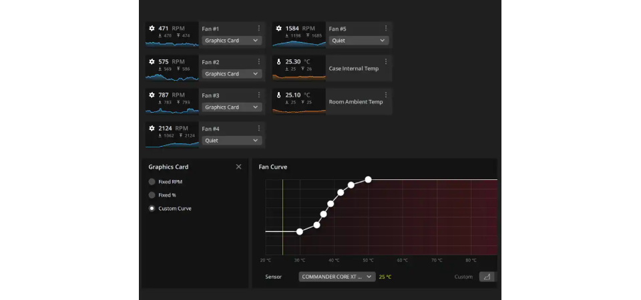This screenshot has height=300, width=641.
Task: Click the Fan #2 RPM graph thumbnail
Action: coord(172,68)
